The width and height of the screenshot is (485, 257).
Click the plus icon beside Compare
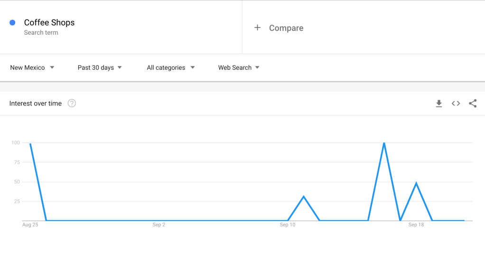pyautogui.click(x=257, y=28)
